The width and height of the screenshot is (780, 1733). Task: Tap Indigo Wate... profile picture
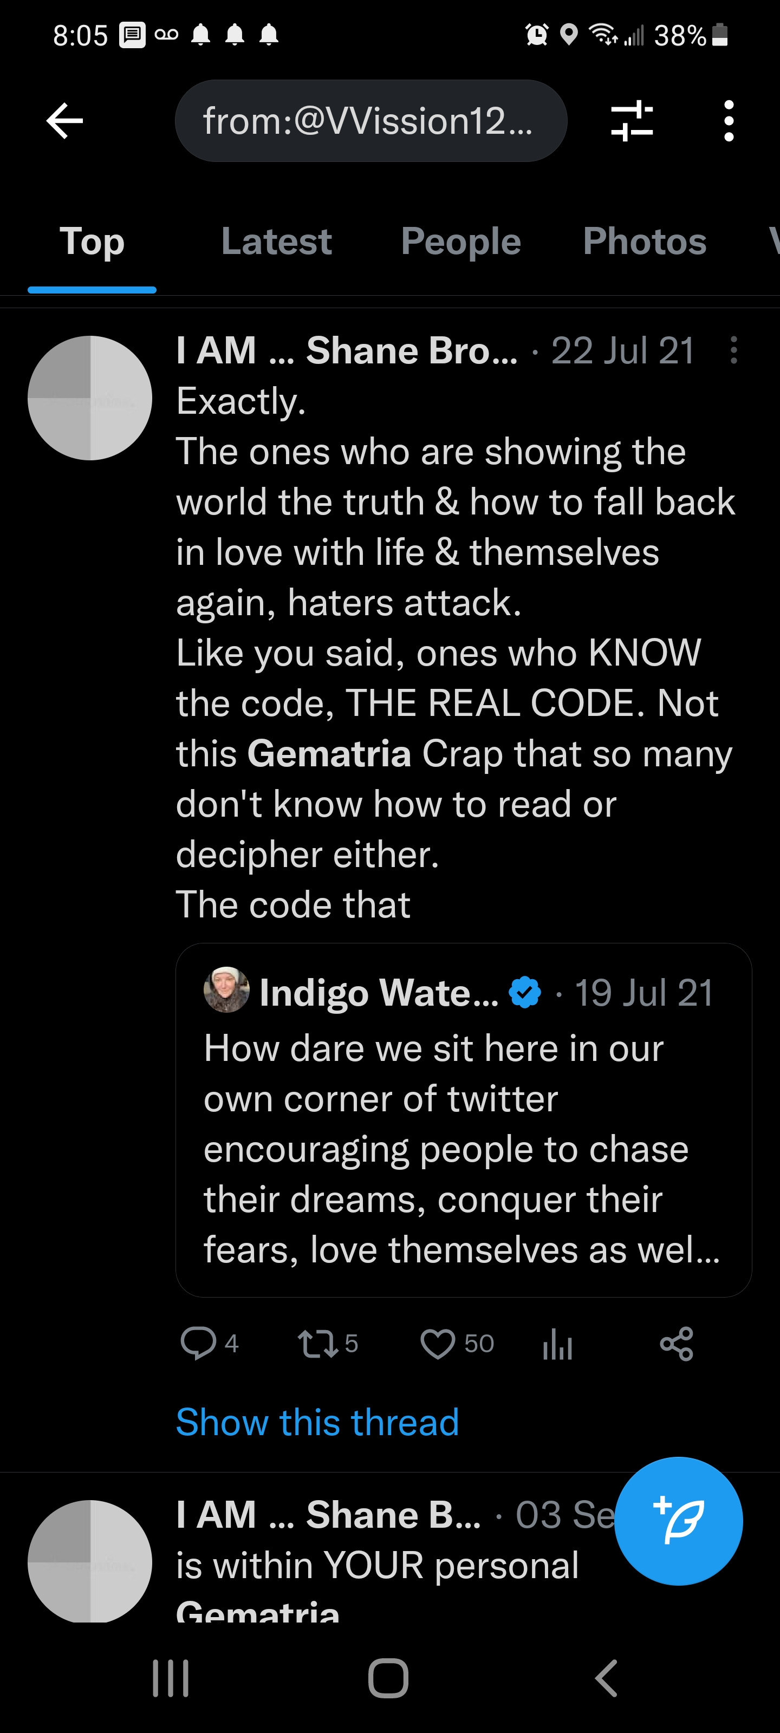(x=226, y=991)
